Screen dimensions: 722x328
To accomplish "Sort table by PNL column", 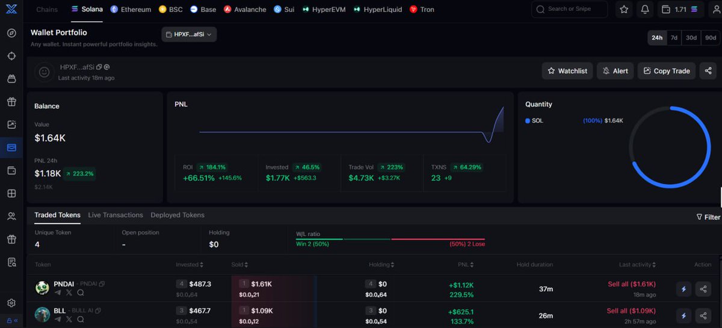I will [466, 265].
